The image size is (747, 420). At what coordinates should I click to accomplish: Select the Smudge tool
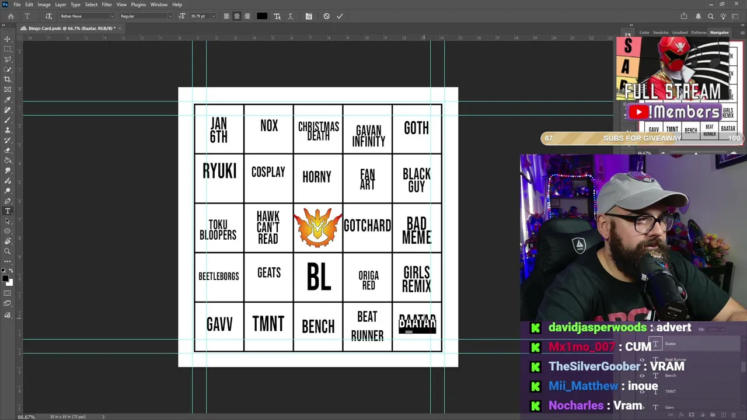coord(8,170)
